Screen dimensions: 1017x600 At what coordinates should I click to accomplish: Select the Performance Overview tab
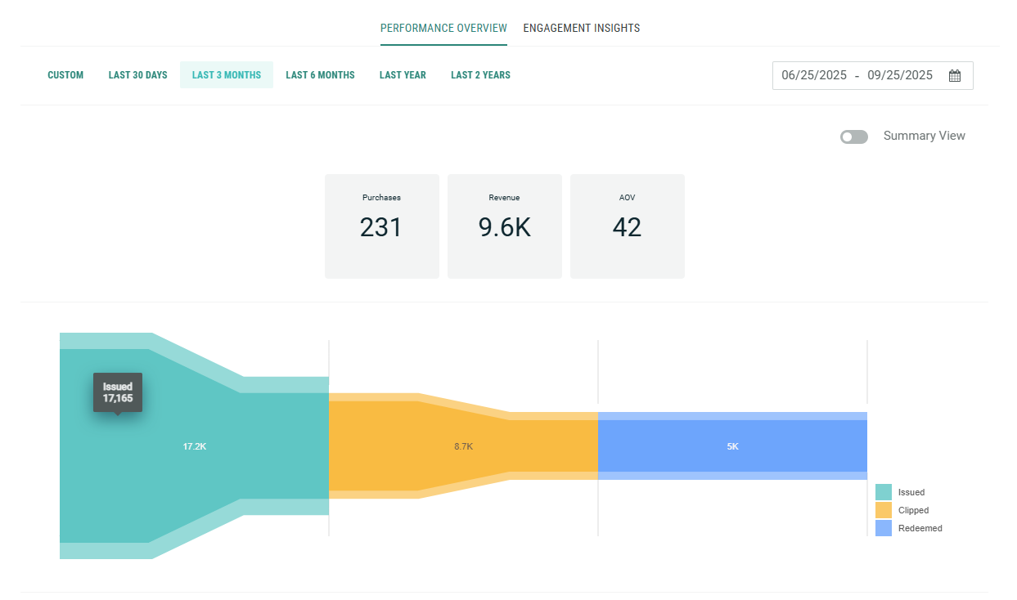(x=443, y=28)
